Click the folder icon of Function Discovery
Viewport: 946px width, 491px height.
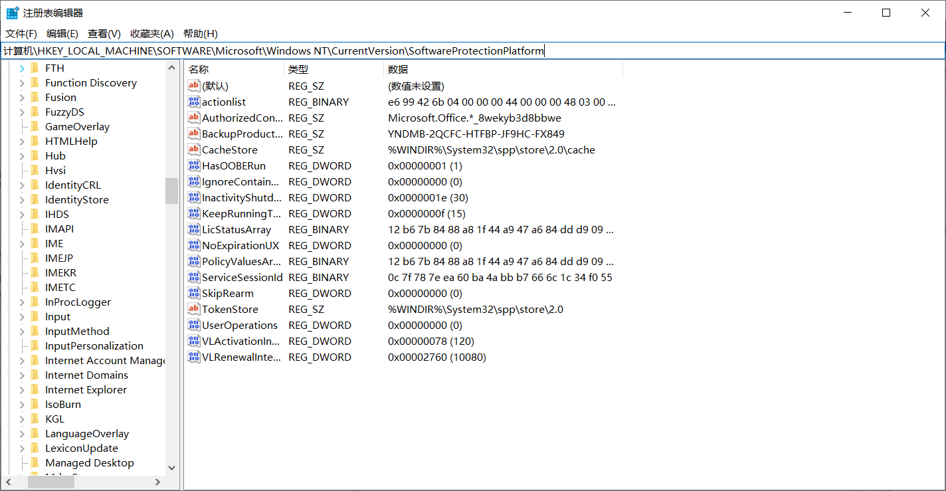pyautogui.click(x=35, y=82)
